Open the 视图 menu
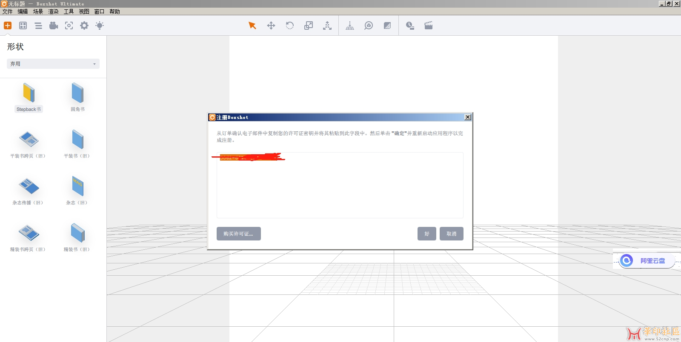This screenshot has height=342, width=681. [x=84, y=11]
